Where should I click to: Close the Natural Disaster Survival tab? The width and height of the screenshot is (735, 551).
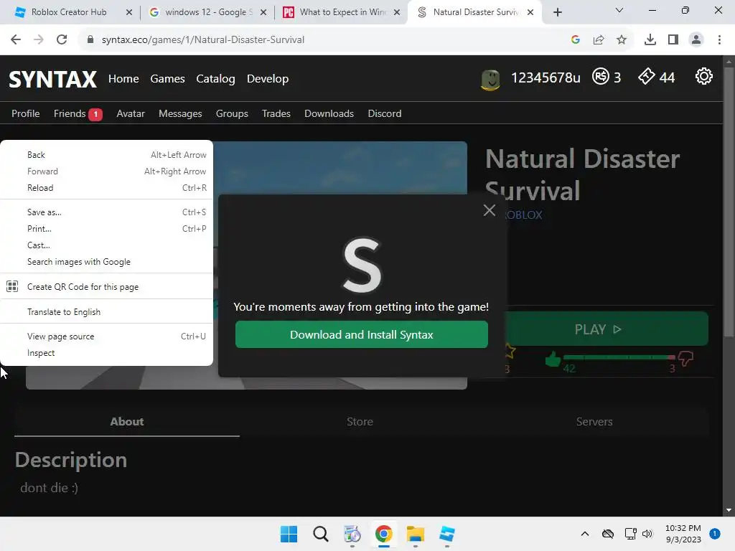click(x=530, y=12)
